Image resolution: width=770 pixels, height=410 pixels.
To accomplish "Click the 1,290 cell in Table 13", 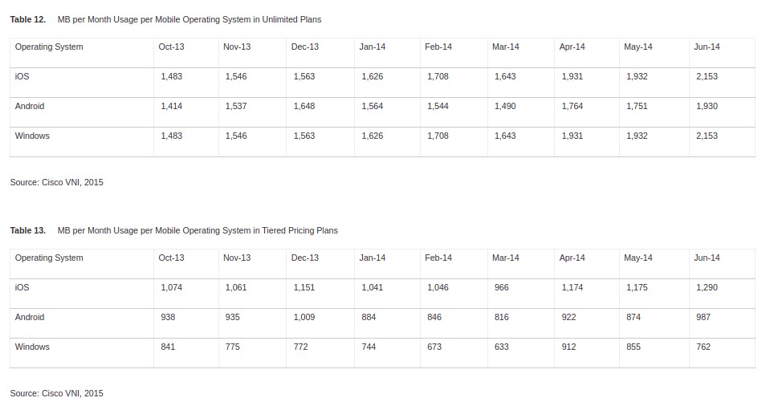I will [707, 287].
